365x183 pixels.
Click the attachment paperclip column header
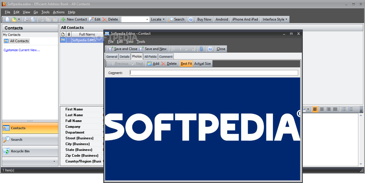(x=69, y=34)
